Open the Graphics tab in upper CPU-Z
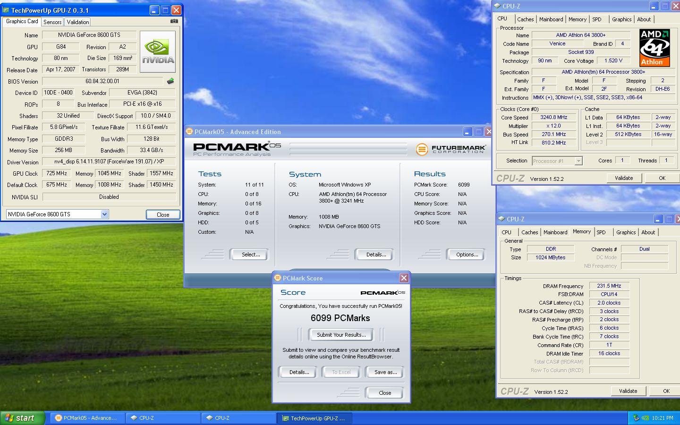The width and height of the screenshot is (680, 425). coord(621,19)
